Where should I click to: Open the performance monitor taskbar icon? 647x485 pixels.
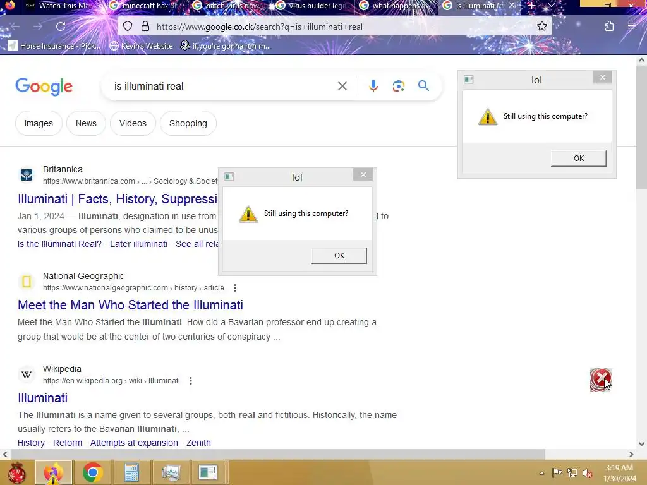click(x=171, y=472)
